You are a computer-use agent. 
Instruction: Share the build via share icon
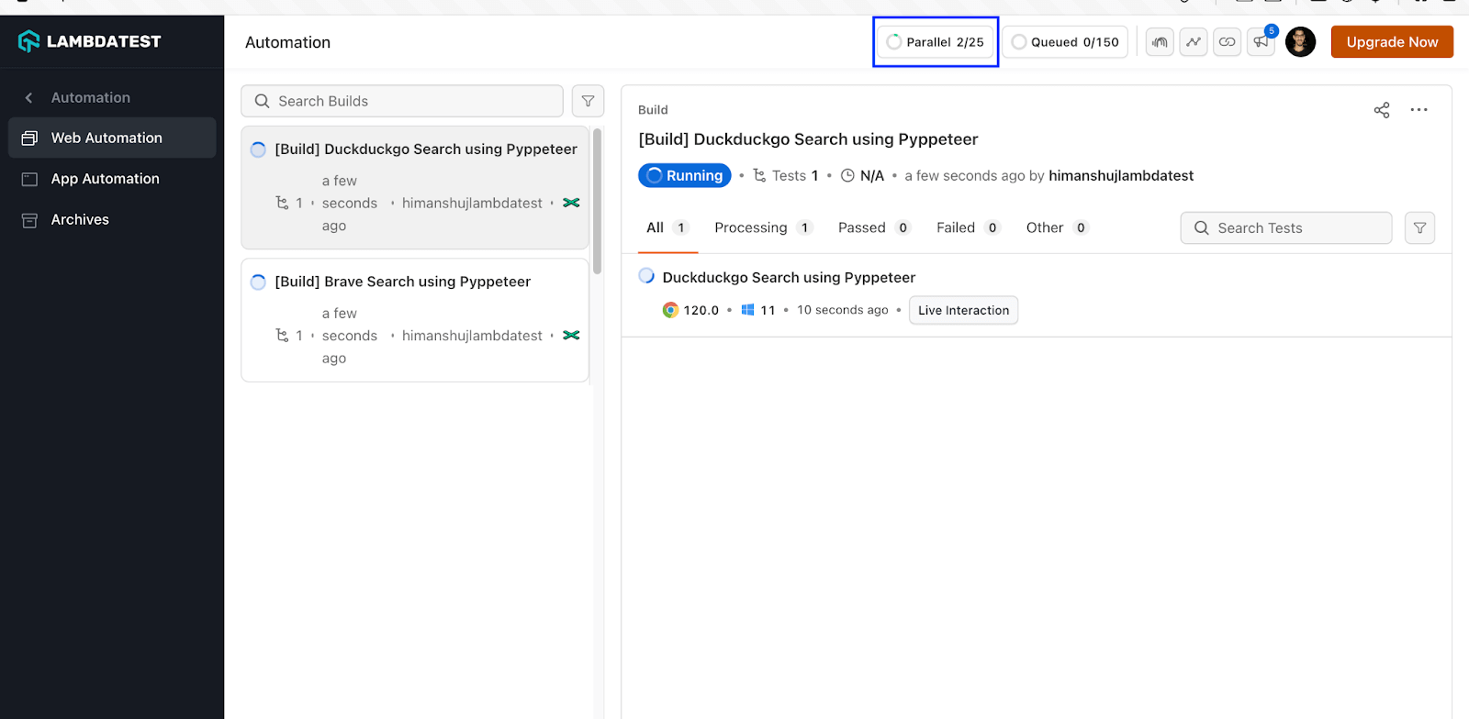tap(1382, 110)
